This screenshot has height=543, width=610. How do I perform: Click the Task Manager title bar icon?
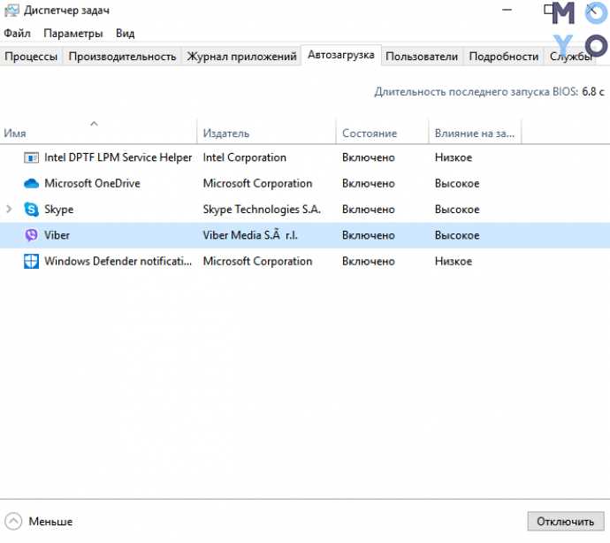point(11,10)
